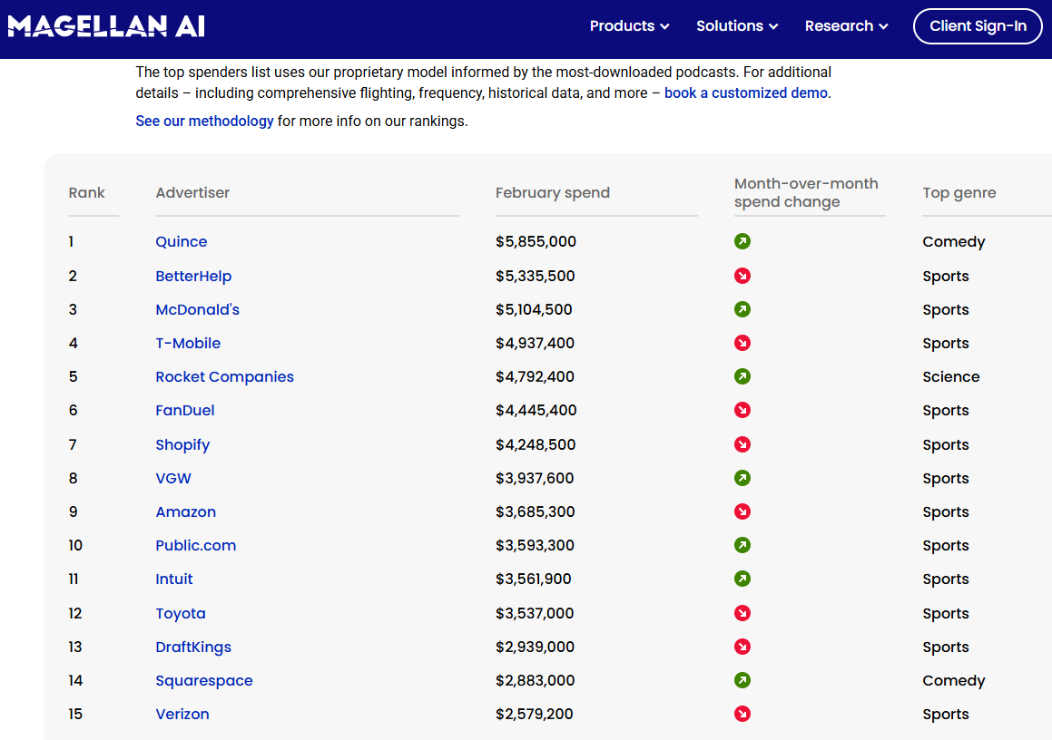
Task: Open the Quince advertiser link
Action: pos(182,241)
